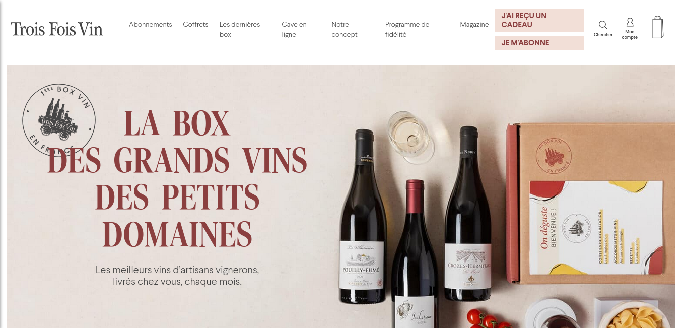The image size is (688, 328).
Task: Open Cave en ligne section
Action: point(294,29)
